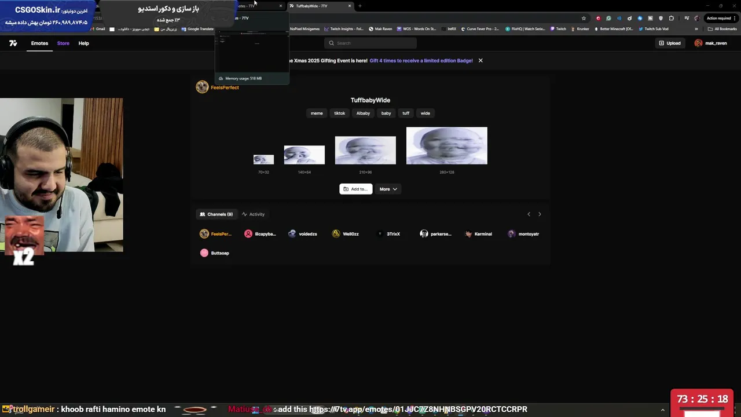Open the Twitch Sub Vod bookmark
The image size is (741, 417).
(654, 29)
